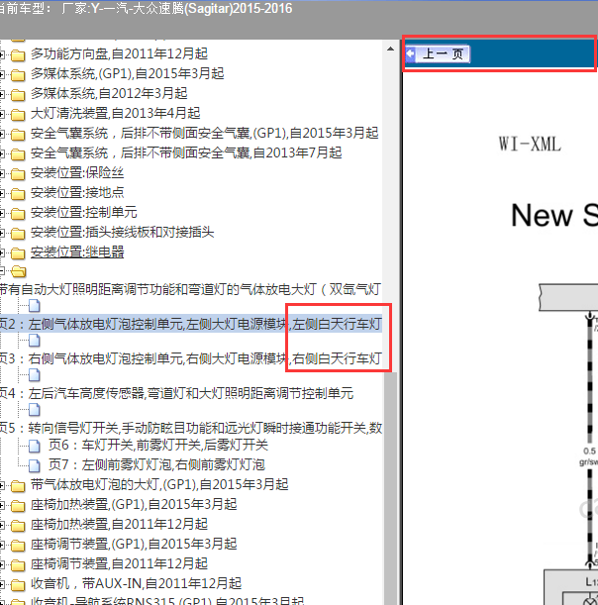Open folder icon for 安全气囊系统 自2013年7月起
The image size is (598, 605).
[18, 154]
